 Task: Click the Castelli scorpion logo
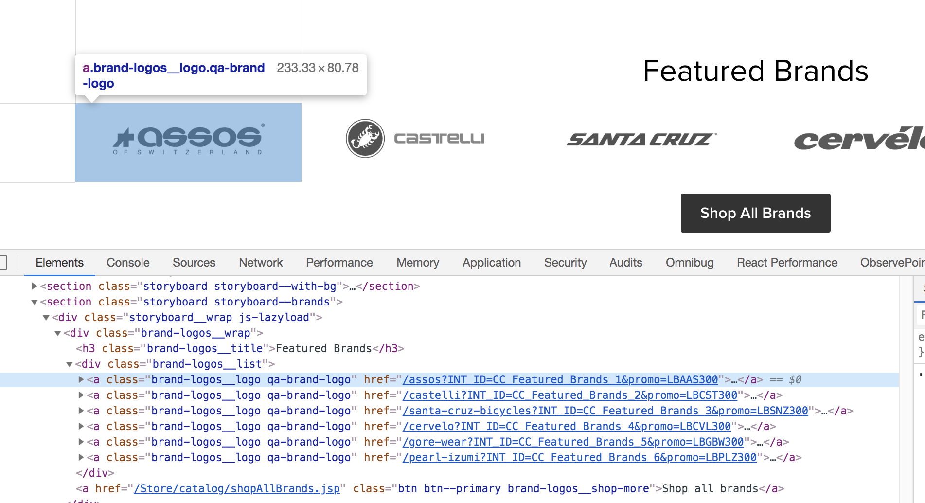[x=365, y=139]
